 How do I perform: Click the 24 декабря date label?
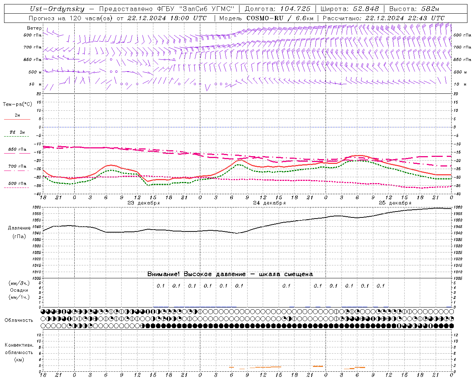[x=269, y=203]
